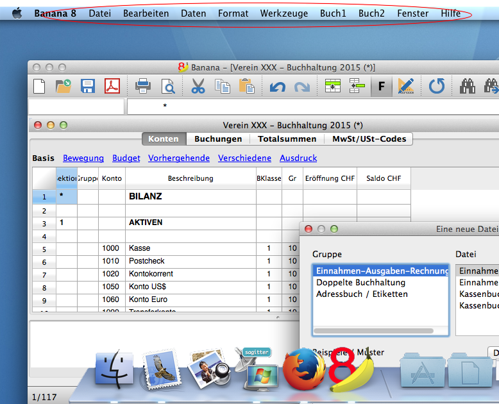
Task: Click the cell reference input field
Action: tap(76, 106)
